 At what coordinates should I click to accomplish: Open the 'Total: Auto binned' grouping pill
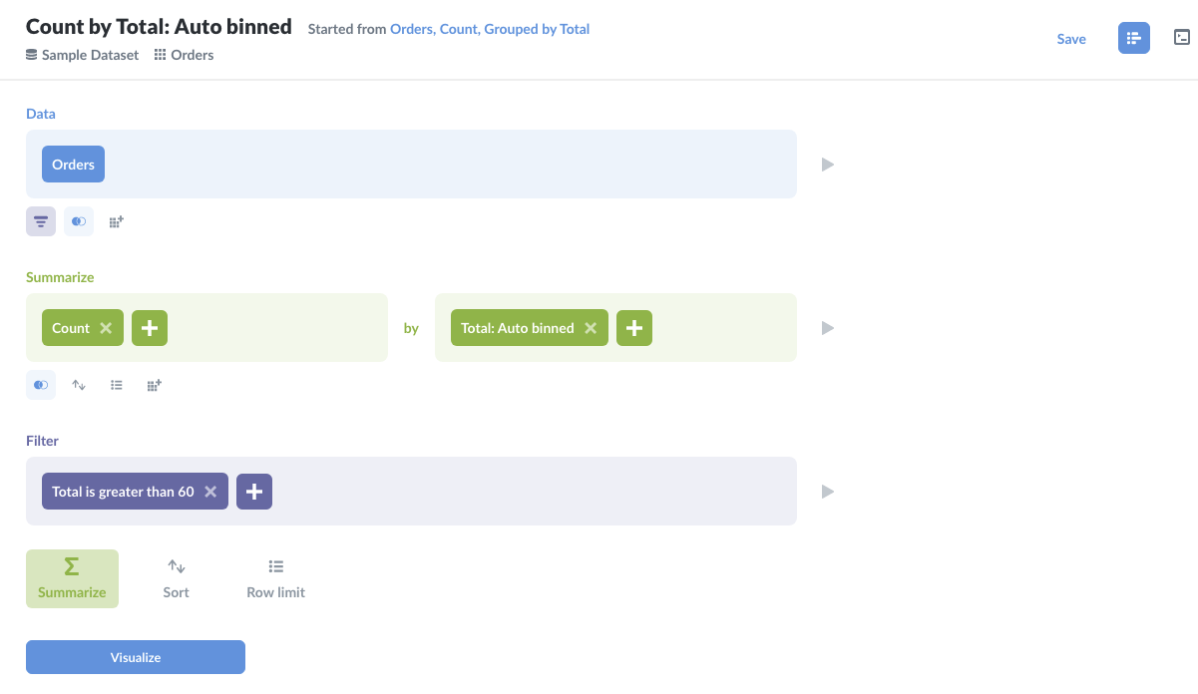click(x=517, y=327)
